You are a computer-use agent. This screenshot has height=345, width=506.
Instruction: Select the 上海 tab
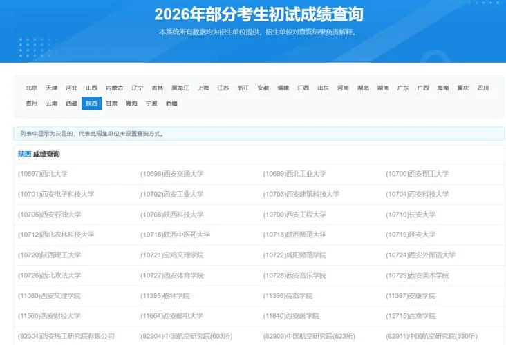coord(203,88)
